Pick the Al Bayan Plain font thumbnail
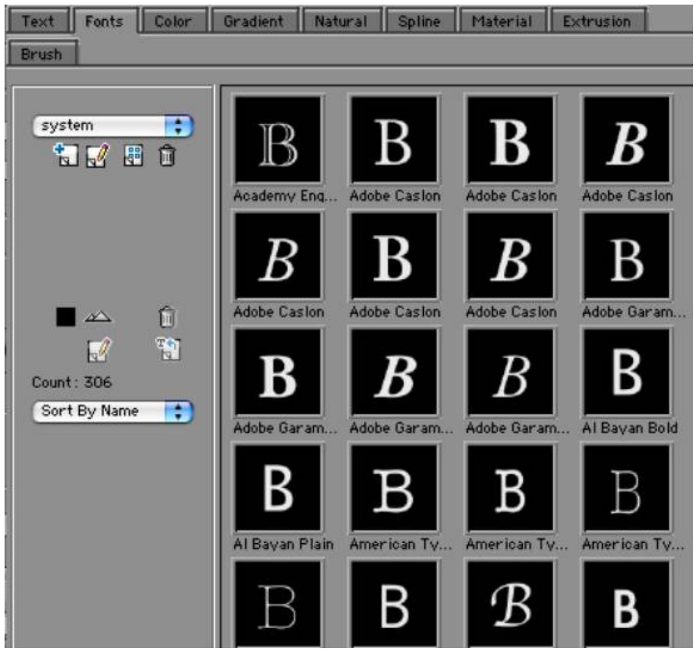This screenshot has width=694, height=651. (x=278, y=488)
